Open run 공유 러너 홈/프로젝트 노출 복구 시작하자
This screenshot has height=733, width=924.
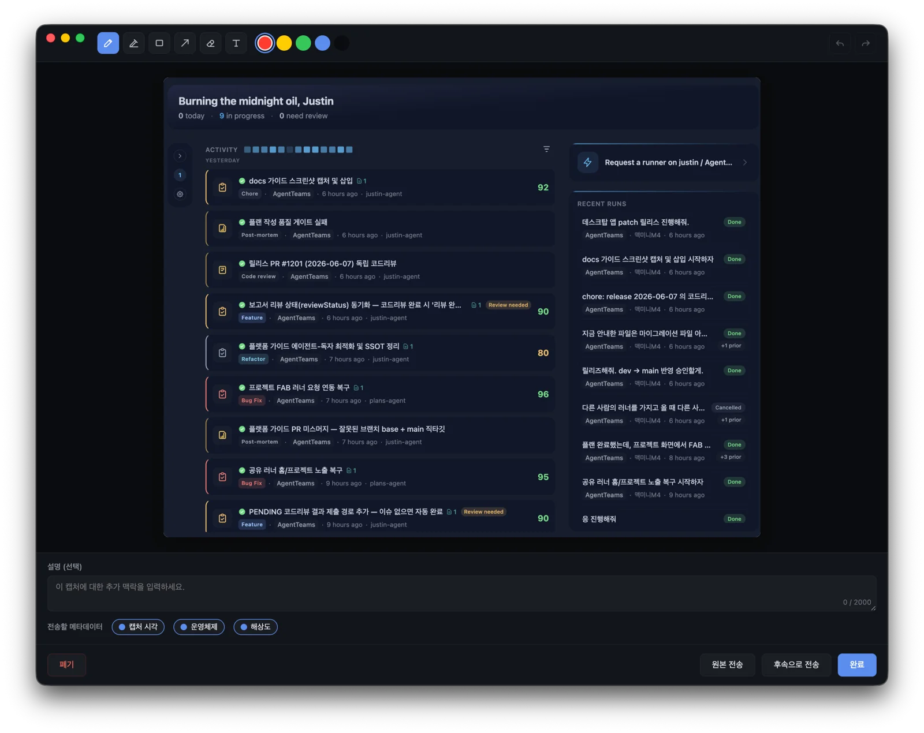pyautogui.click(x=663, y=488)
